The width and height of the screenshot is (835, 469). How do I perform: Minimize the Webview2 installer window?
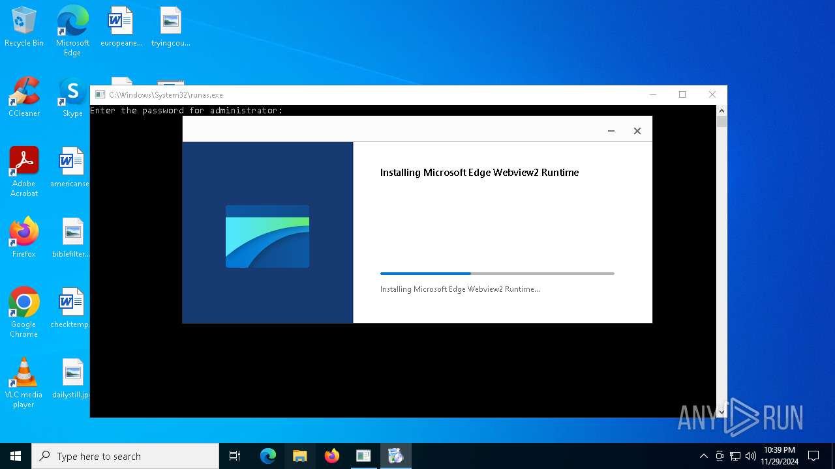coord(611,131)
